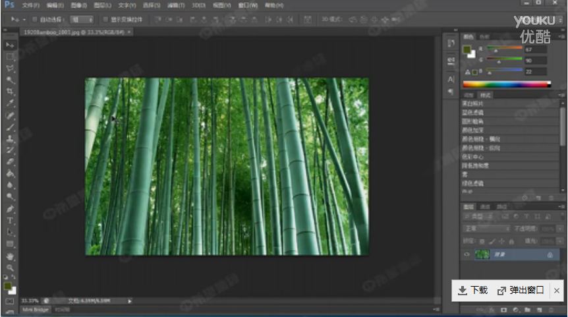Screen dimensions: 568x317
Task: Click the rainbow color spectrum bar
Action: pos(506,84)
